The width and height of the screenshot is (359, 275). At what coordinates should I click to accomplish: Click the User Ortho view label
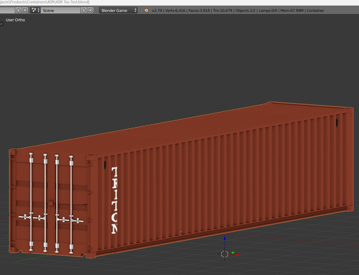15,20
